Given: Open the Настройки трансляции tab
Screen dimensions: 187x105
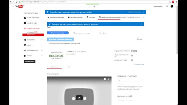Looking at the screenshot, I should click(75, 17).
